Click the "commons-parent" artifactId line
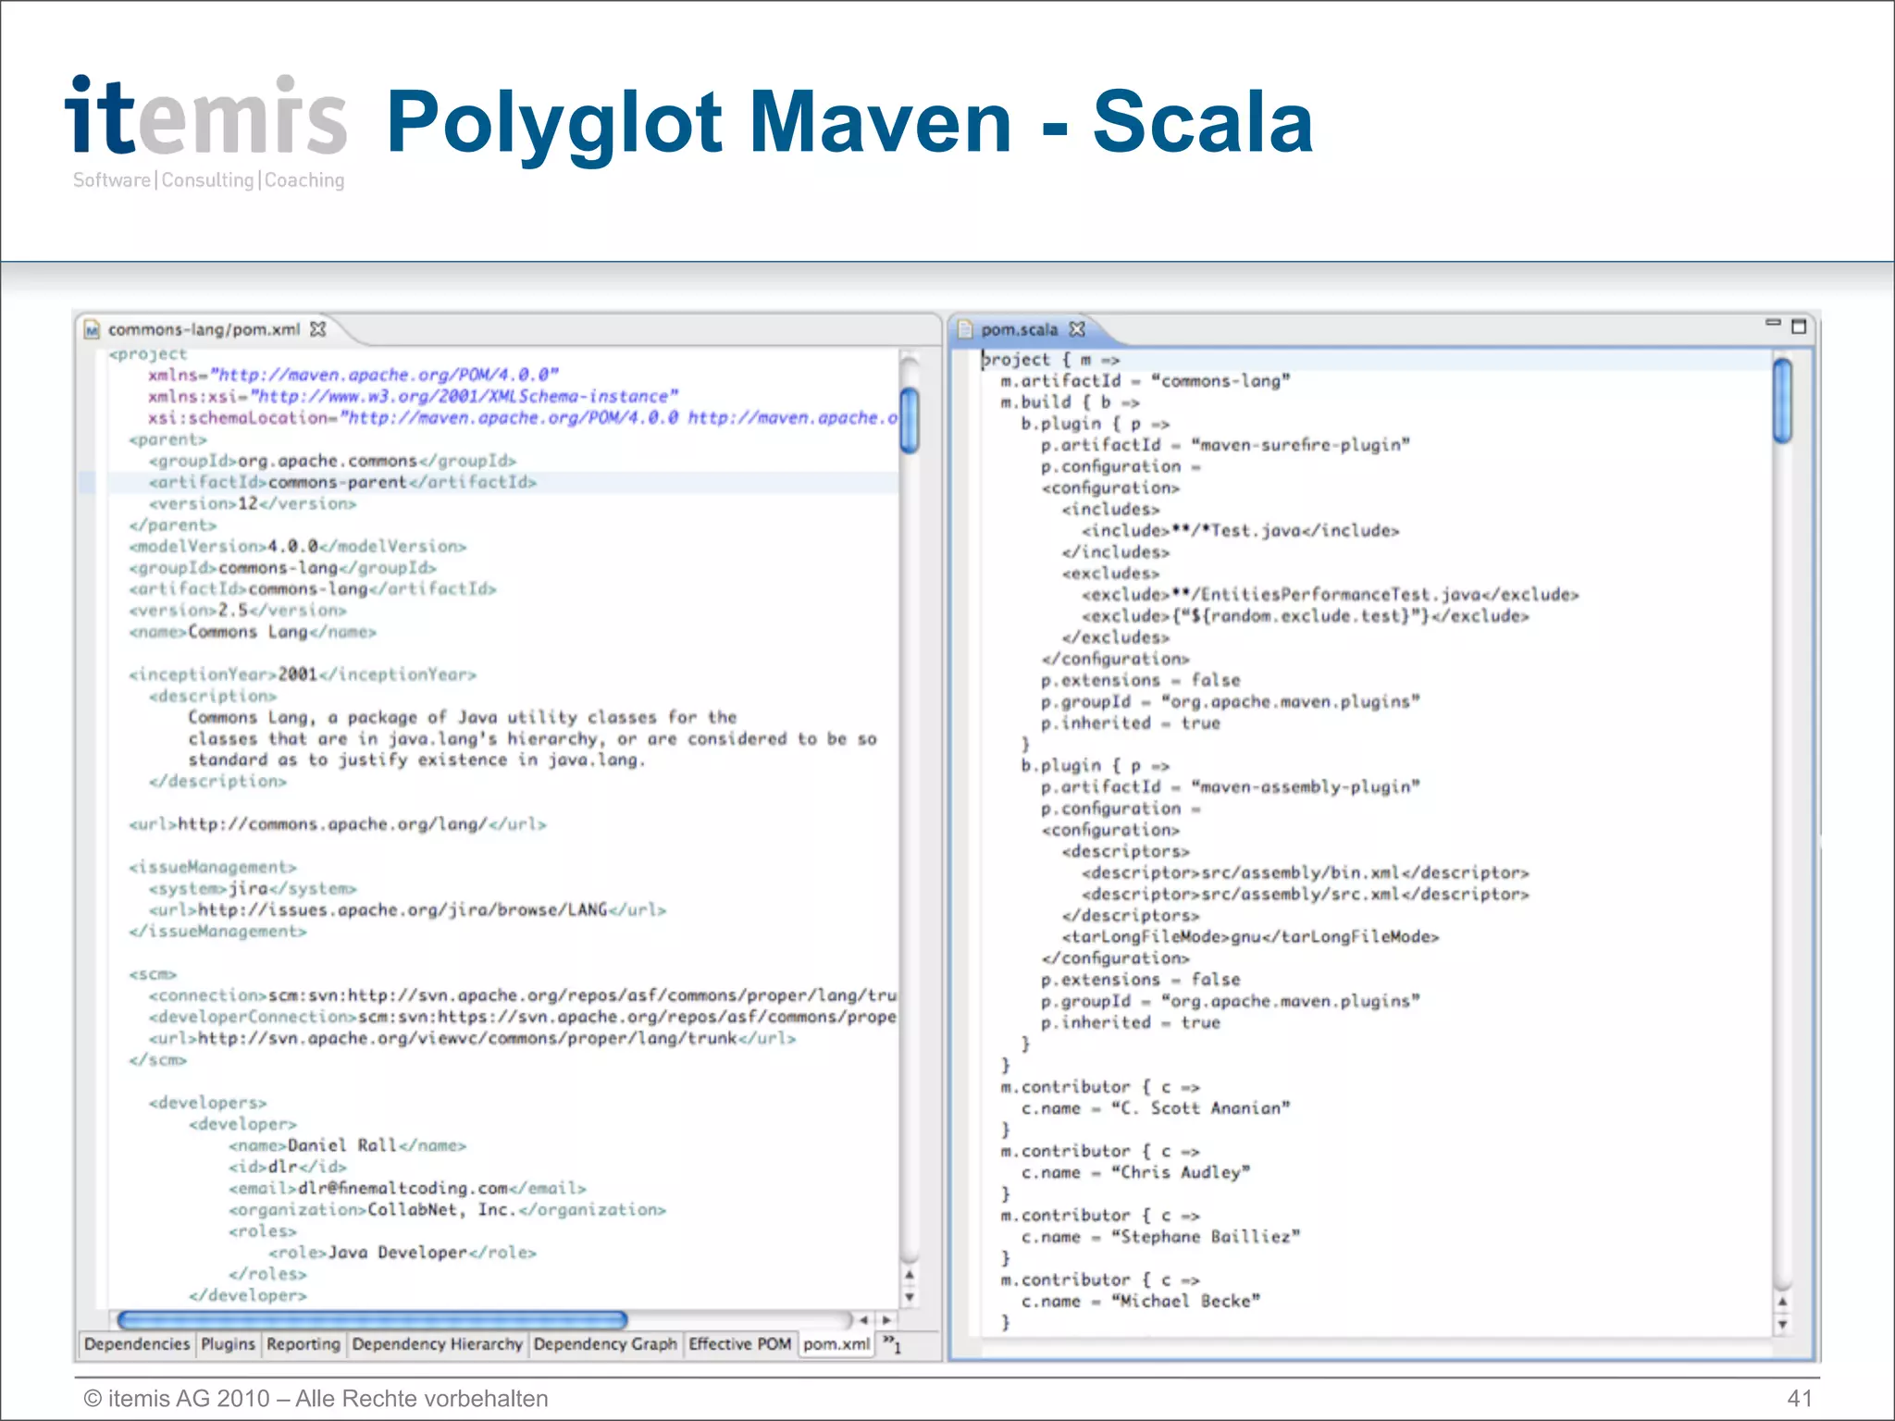Image resolution: width=1895 pixels, height=1421 pixels. 342,482
